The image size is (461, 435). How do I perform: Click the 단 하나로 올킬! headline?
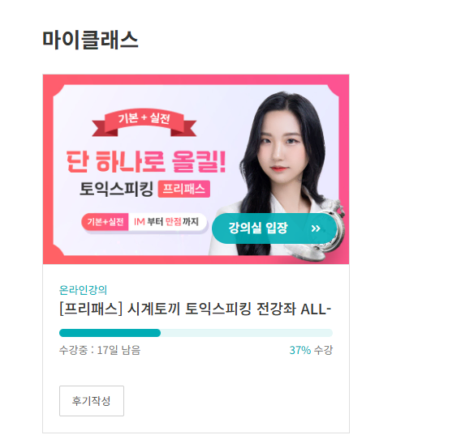tap(146, 161)
